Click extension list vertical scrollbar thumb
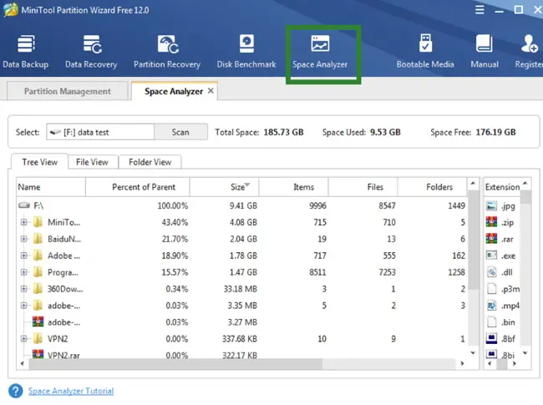 coord(525,196)
